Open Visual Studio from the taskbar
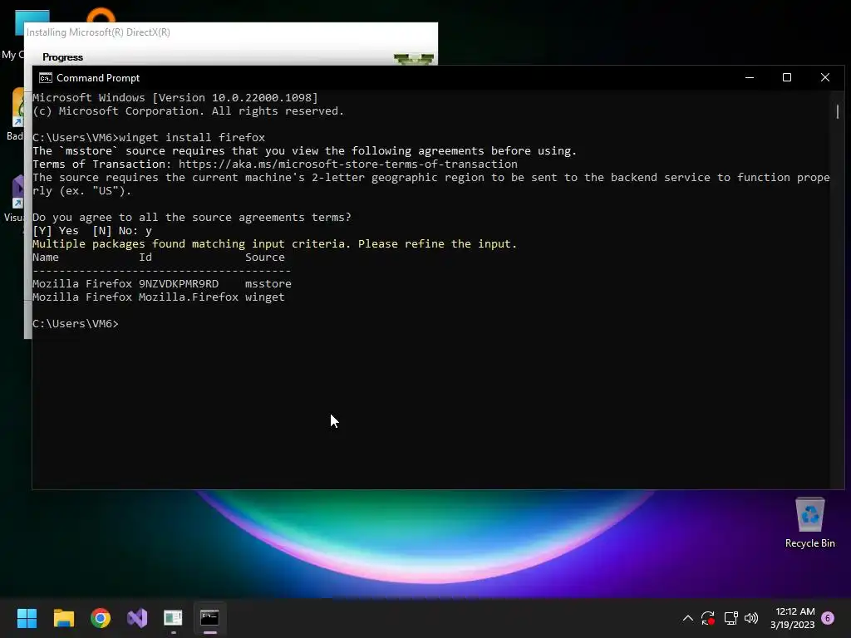This screenshot has width=851, height=638. (137, 617)
